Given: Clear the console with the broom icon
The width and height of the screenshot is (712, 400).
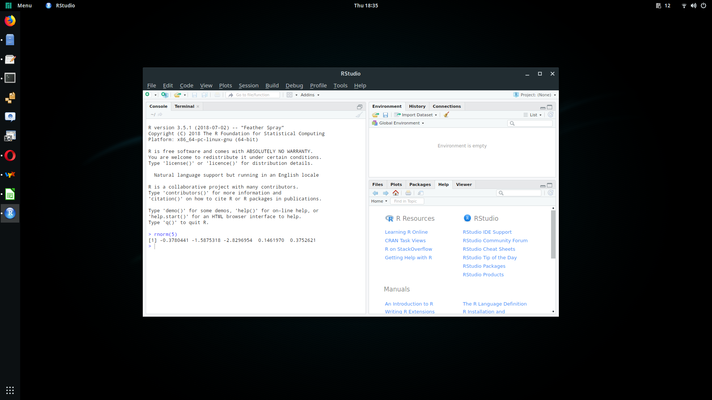Looking at the screenshot, I should (x=359, y=115).
